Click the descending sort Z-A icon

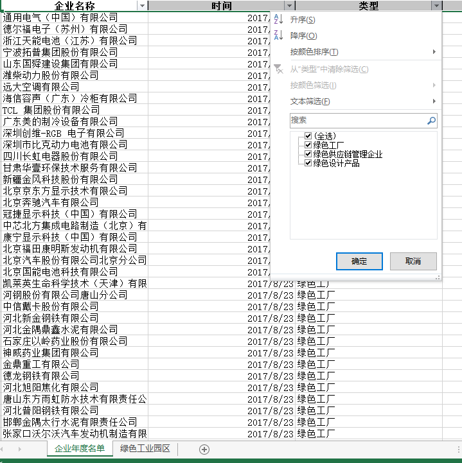point(278,35)
